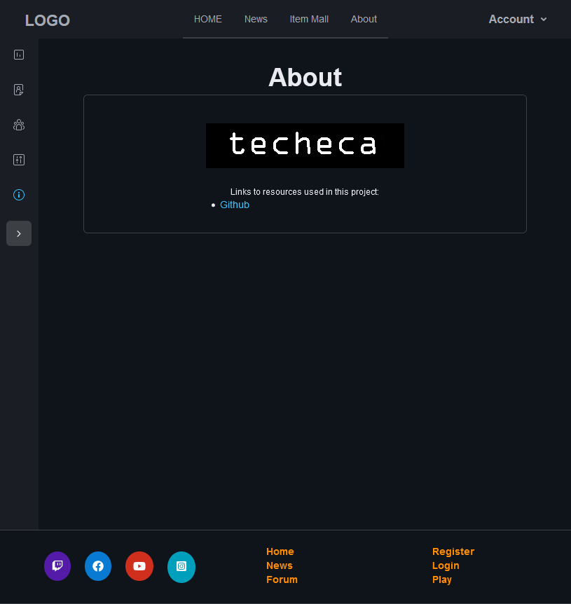Open the Github resource link
The width and height of the screenshot is (571, 604).
(235, 205)
